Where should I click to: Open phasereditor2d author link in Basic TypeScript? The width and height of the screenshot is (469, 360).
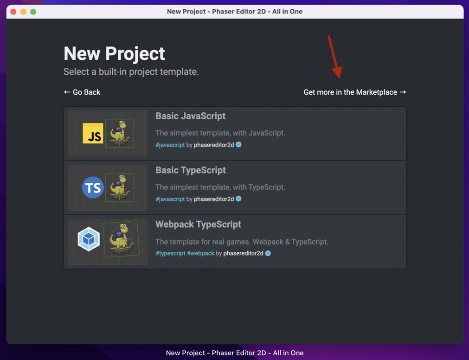coord(214,199)
